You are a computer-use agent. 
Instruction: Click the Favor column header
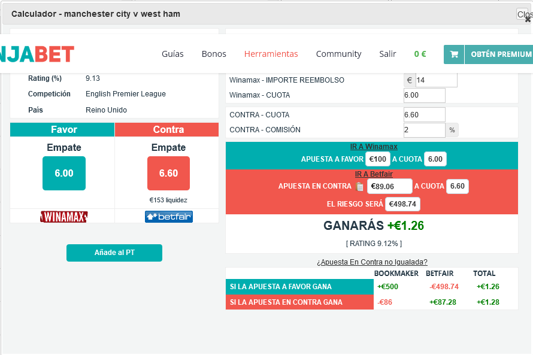point(62,129)
